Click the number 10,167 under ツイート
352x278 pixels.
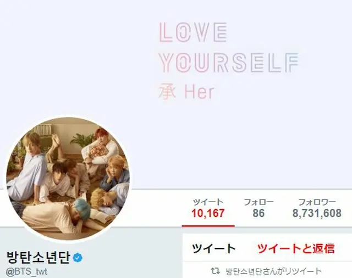(208, 213)
